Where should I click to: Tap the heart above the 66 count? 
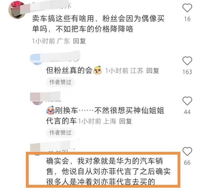[187, 151]
